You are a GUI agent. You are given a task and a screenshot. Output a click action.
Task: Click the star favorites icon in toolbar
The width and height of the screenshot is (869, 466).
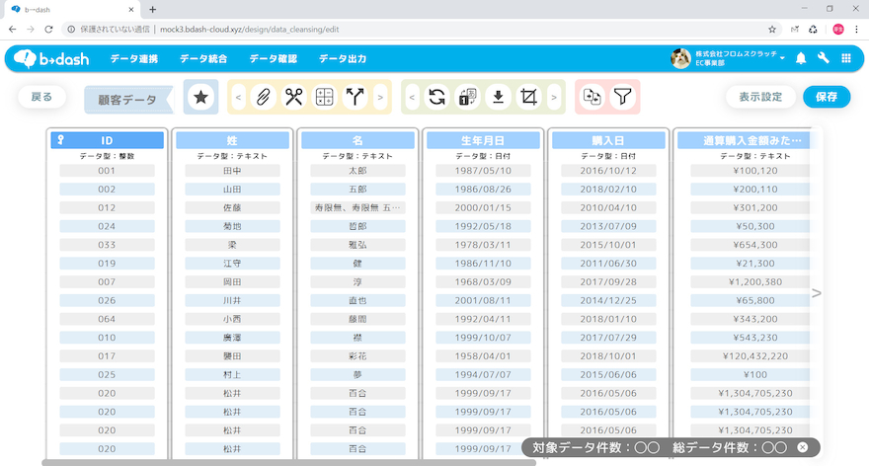[x=200, y=97]
